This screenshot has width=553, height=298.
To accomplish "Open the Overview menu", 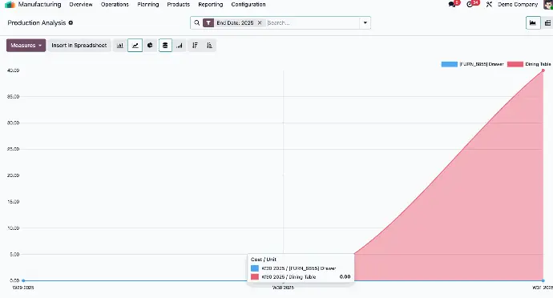I will tap(81, 5).
